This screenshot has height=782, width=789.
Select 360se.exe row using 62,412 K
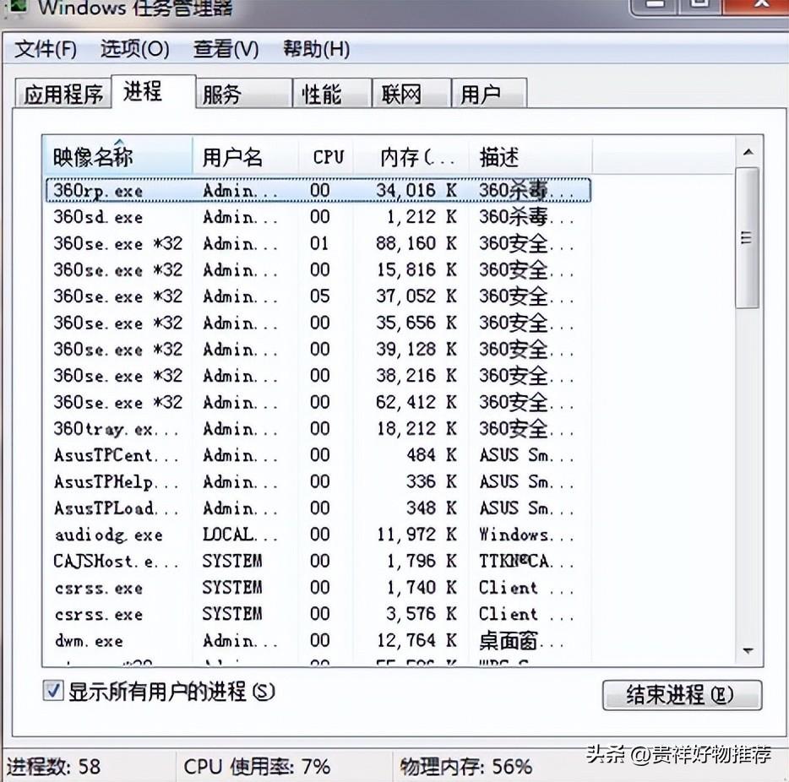pos(318,402)
